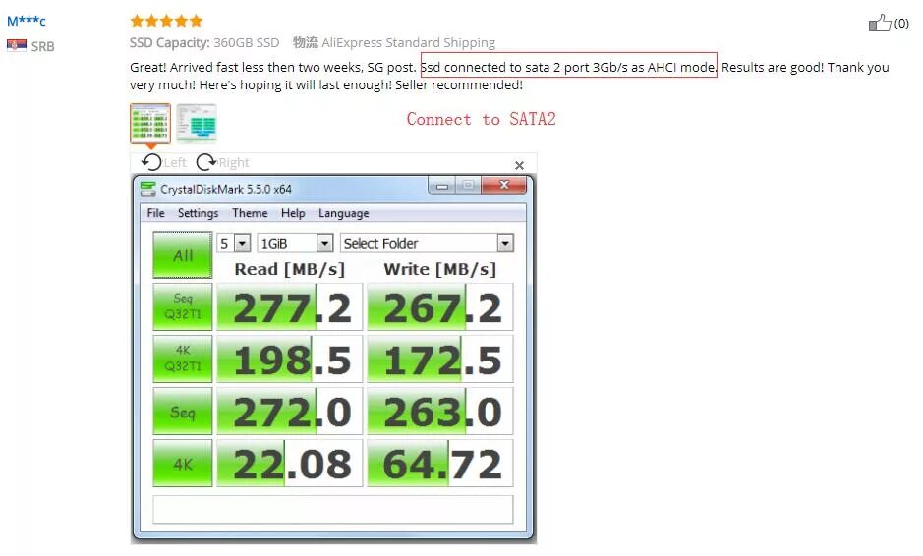Minimize the CrystalDiskMark window

442,186
